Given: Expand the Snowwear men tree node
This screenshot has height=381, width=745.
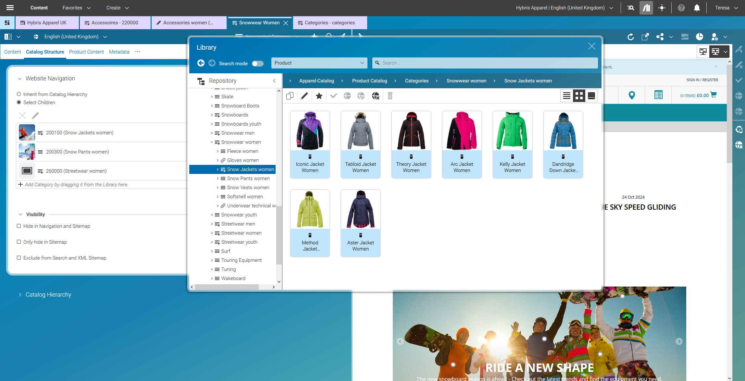Looking at the screenshot, I should (212, 133).
